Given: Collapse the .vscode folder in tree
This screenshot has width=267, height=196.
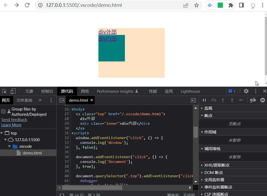Looking at the screenshot, I should point(10,146).
